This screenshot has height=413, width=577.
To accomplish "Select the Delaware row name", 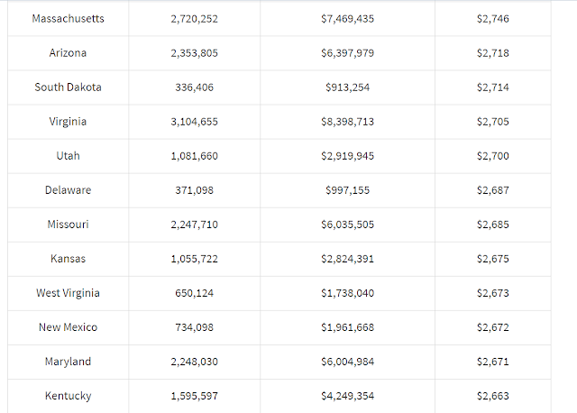I will coord(68,190).
